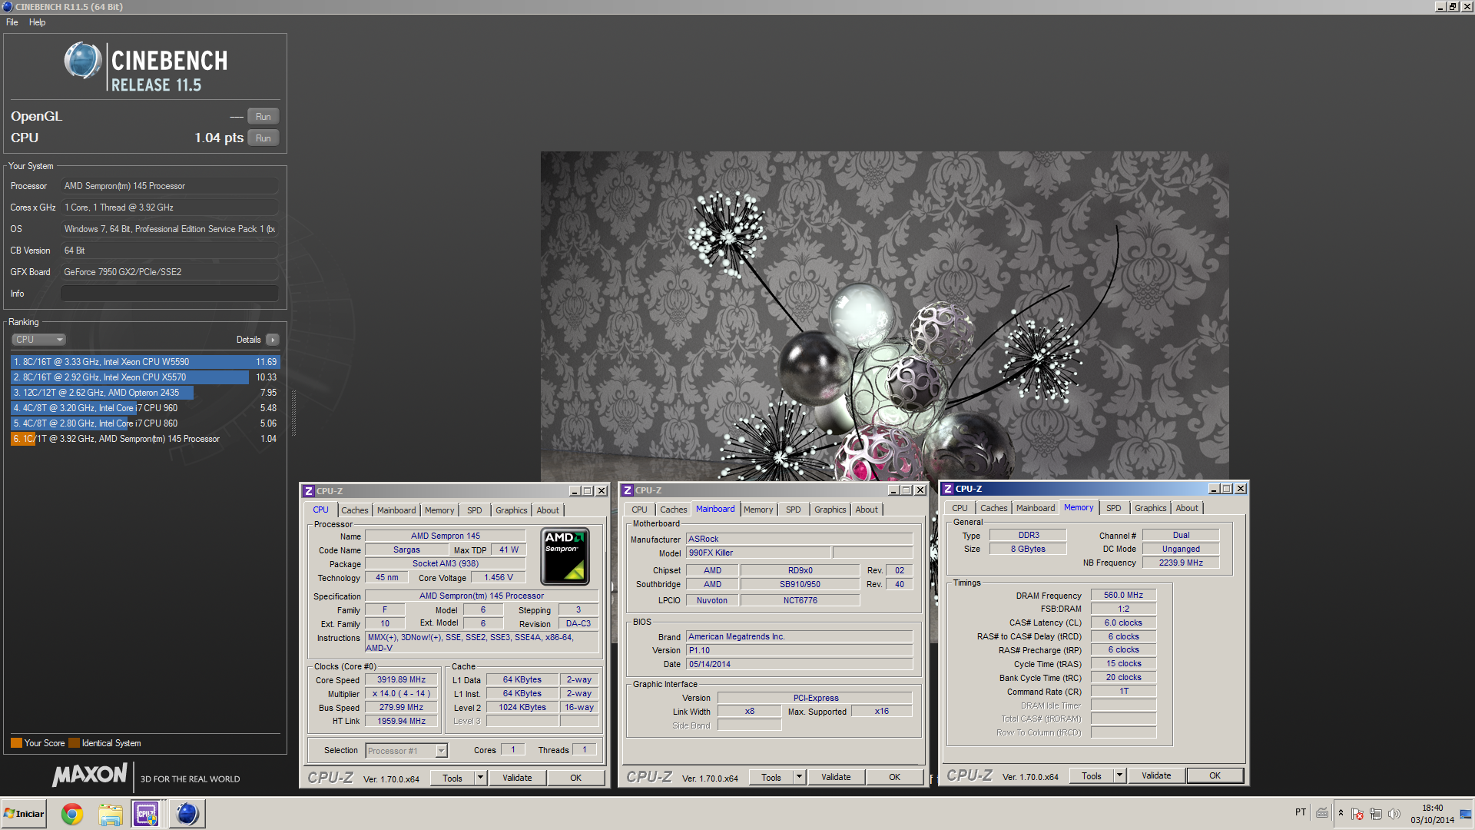Screen dimensions: 1475x830
Task: Click OK in Memory CPU-Z window
Action: [x=1215, y=775]
